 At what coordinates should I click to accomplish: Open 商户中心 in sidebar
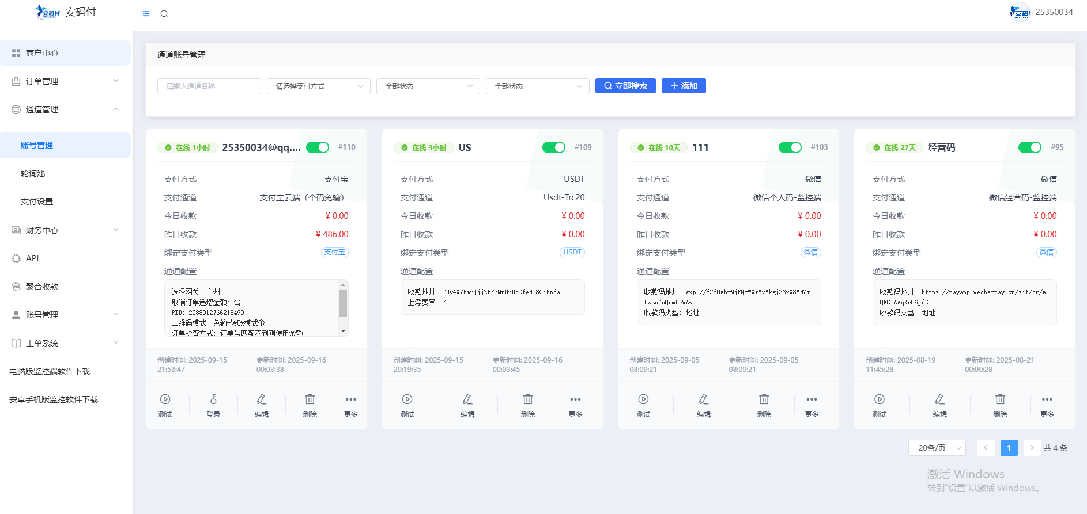coord(65,53)
